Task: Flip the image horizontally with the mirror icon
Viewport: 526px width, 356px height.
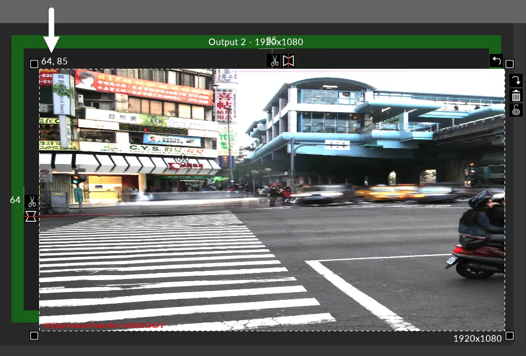Action: [288, 61]
